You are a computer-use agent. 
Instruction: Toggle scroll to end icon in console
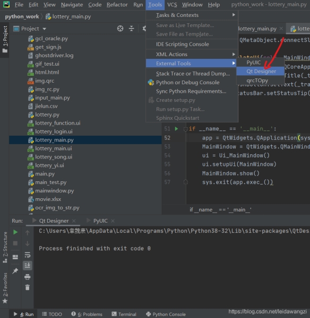pos(28,266)
